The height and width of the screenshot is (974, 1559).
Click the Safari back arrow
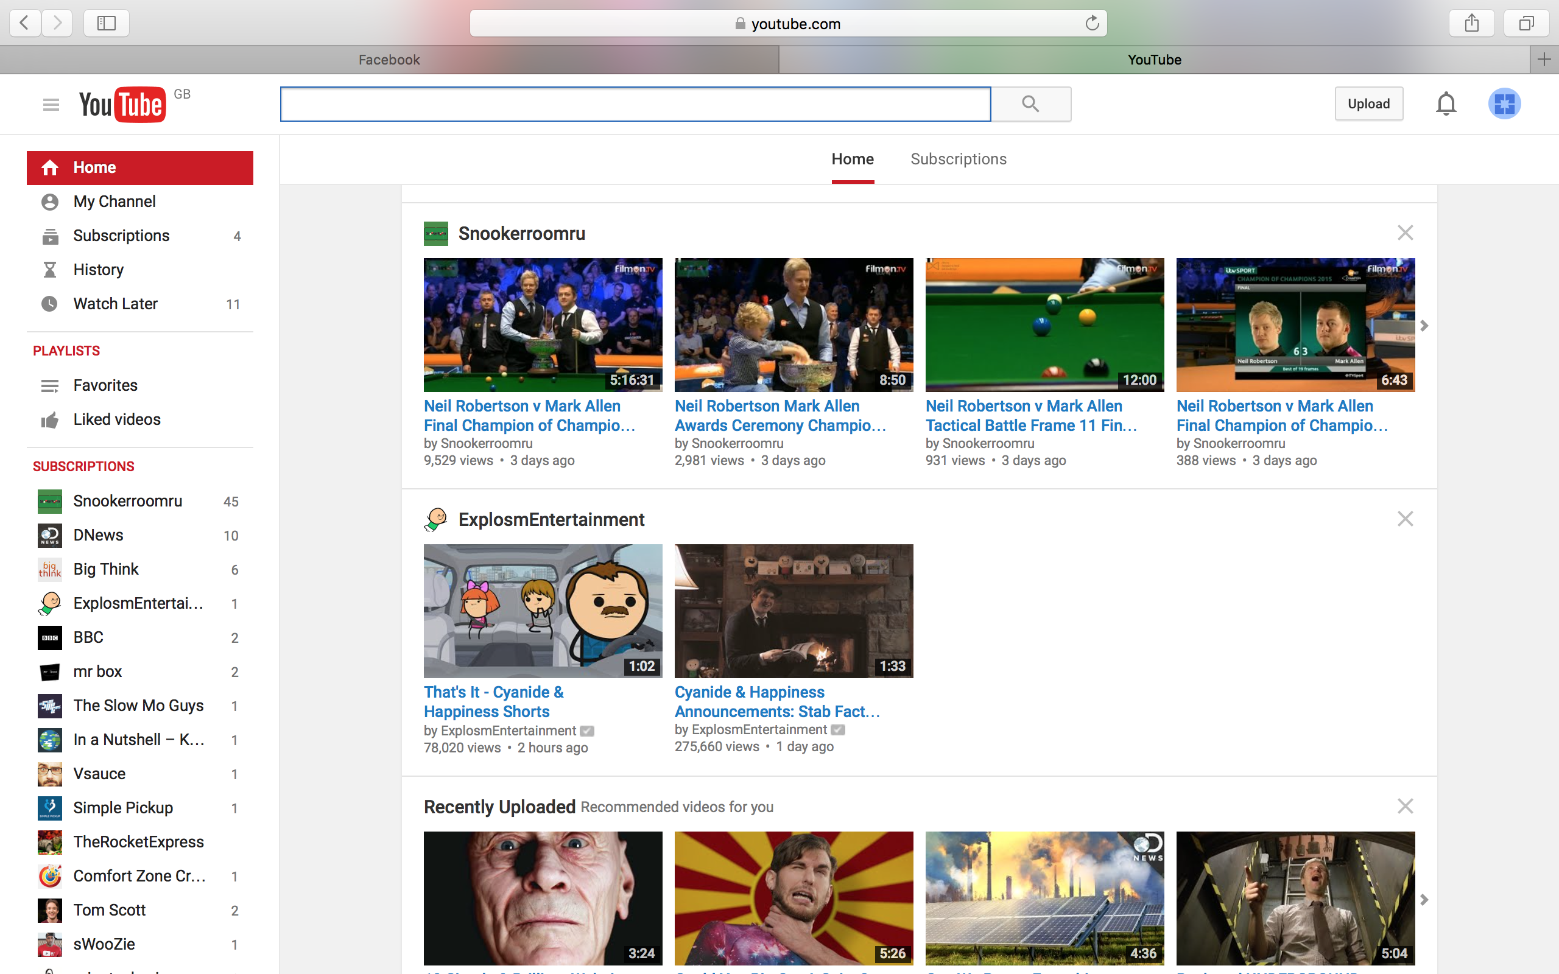point(24,23)
